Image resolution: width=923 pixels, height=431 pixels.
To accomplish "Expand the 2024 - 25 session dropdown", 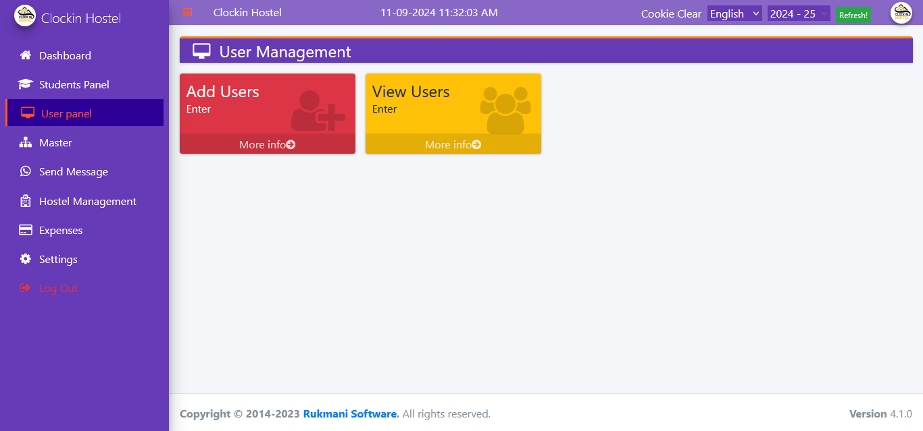I will pyautogui.click(x=798, y=13).
